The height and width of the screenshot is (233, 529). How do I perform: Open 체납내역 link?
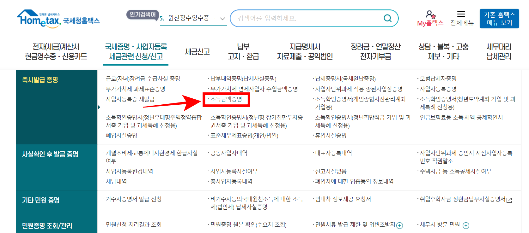(x=116, y=182)
